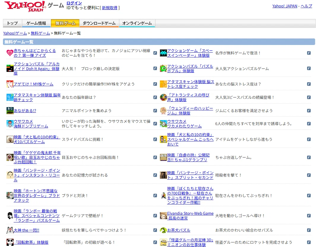The width and height of the screenshot is (316, 247).
Task: Click the アゲてけ！MY株ゲーム character icon
Action: pos(10,84)
